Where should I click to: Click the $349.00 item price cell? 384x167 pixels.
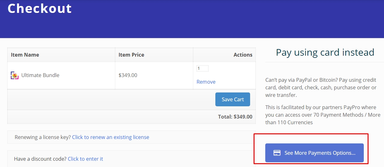pos(128,75)
